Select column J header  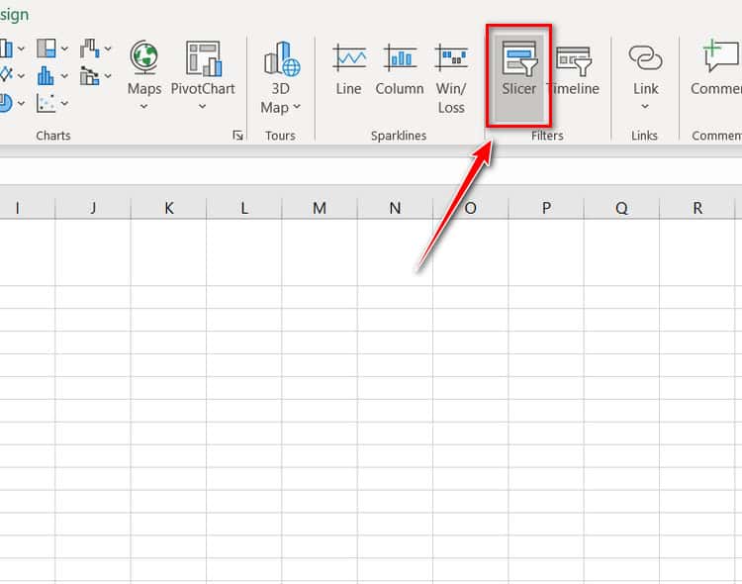tap(93, 208)
